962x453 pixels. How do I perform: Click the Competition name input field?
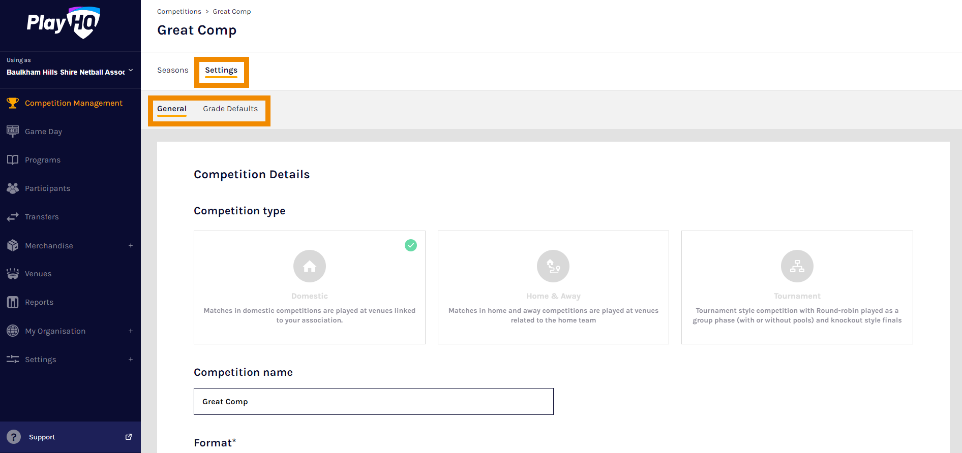click(373, 402)
